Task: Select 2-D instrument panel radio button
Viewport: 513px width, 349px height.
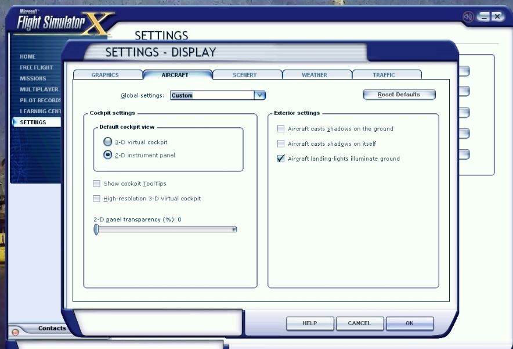Action: [107, 154]
